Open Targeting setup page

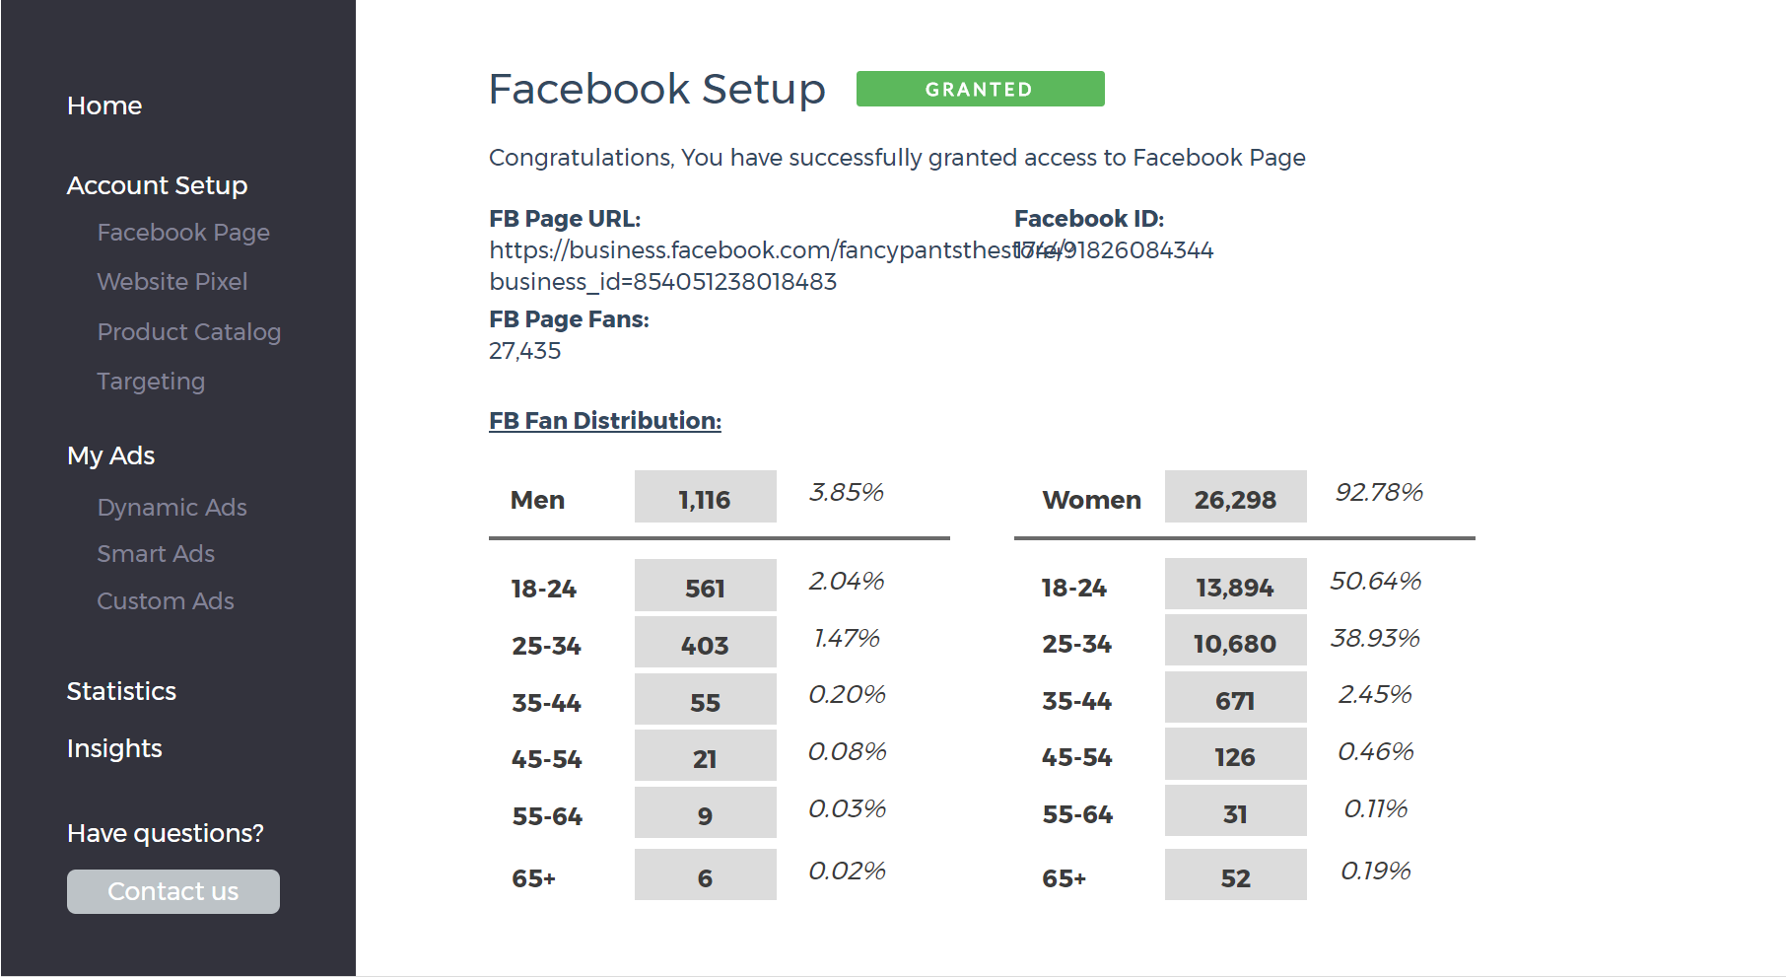click(x=151, y=382)
